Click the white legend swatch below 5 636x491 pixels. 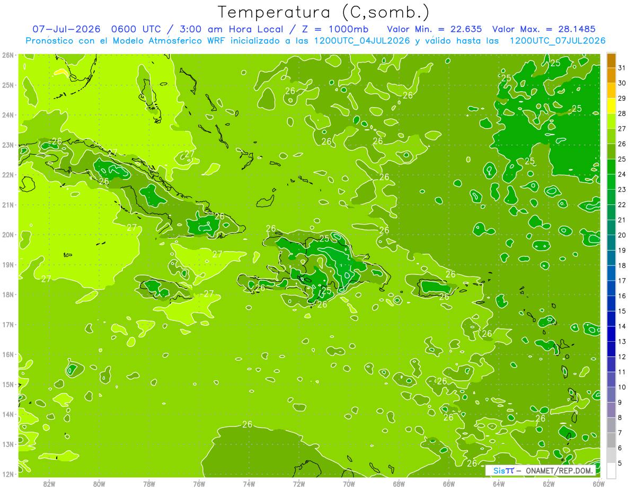click(x=611, y=470)
